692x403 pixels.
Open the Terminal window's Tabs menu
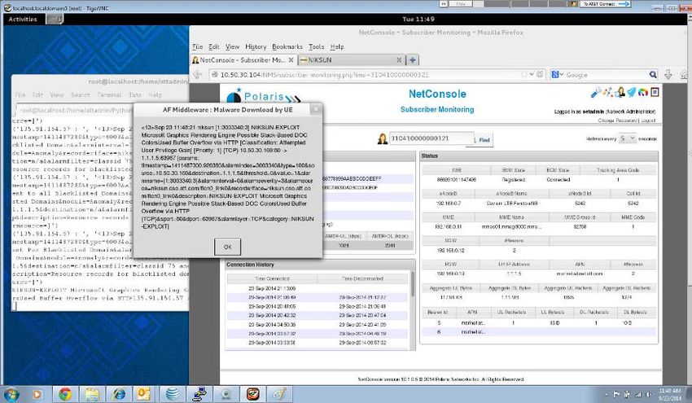135,95
